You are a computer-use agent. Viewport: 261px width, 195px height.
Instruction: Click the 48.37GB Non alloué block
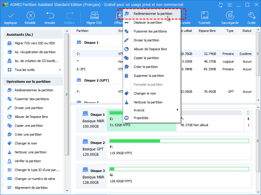coord(211,120)
